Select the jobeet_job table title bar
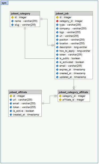 [74, 14]
